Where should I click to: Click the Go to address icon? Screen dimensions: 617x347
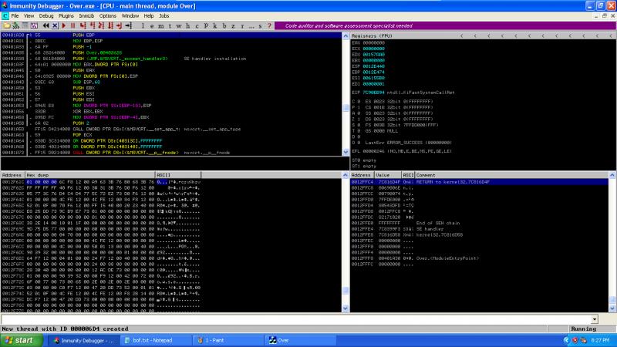(x=129, y=25)
